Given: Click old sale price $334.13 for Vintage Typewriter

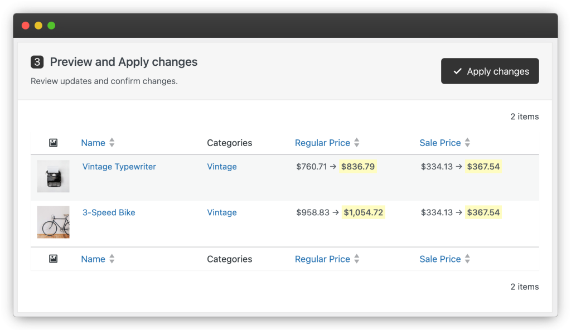Looking at the screenshot, I should click(437, 167).
